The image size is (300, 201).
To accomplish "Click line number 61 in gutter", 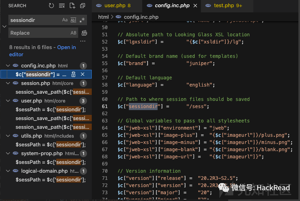I will (x=105, y=106).
